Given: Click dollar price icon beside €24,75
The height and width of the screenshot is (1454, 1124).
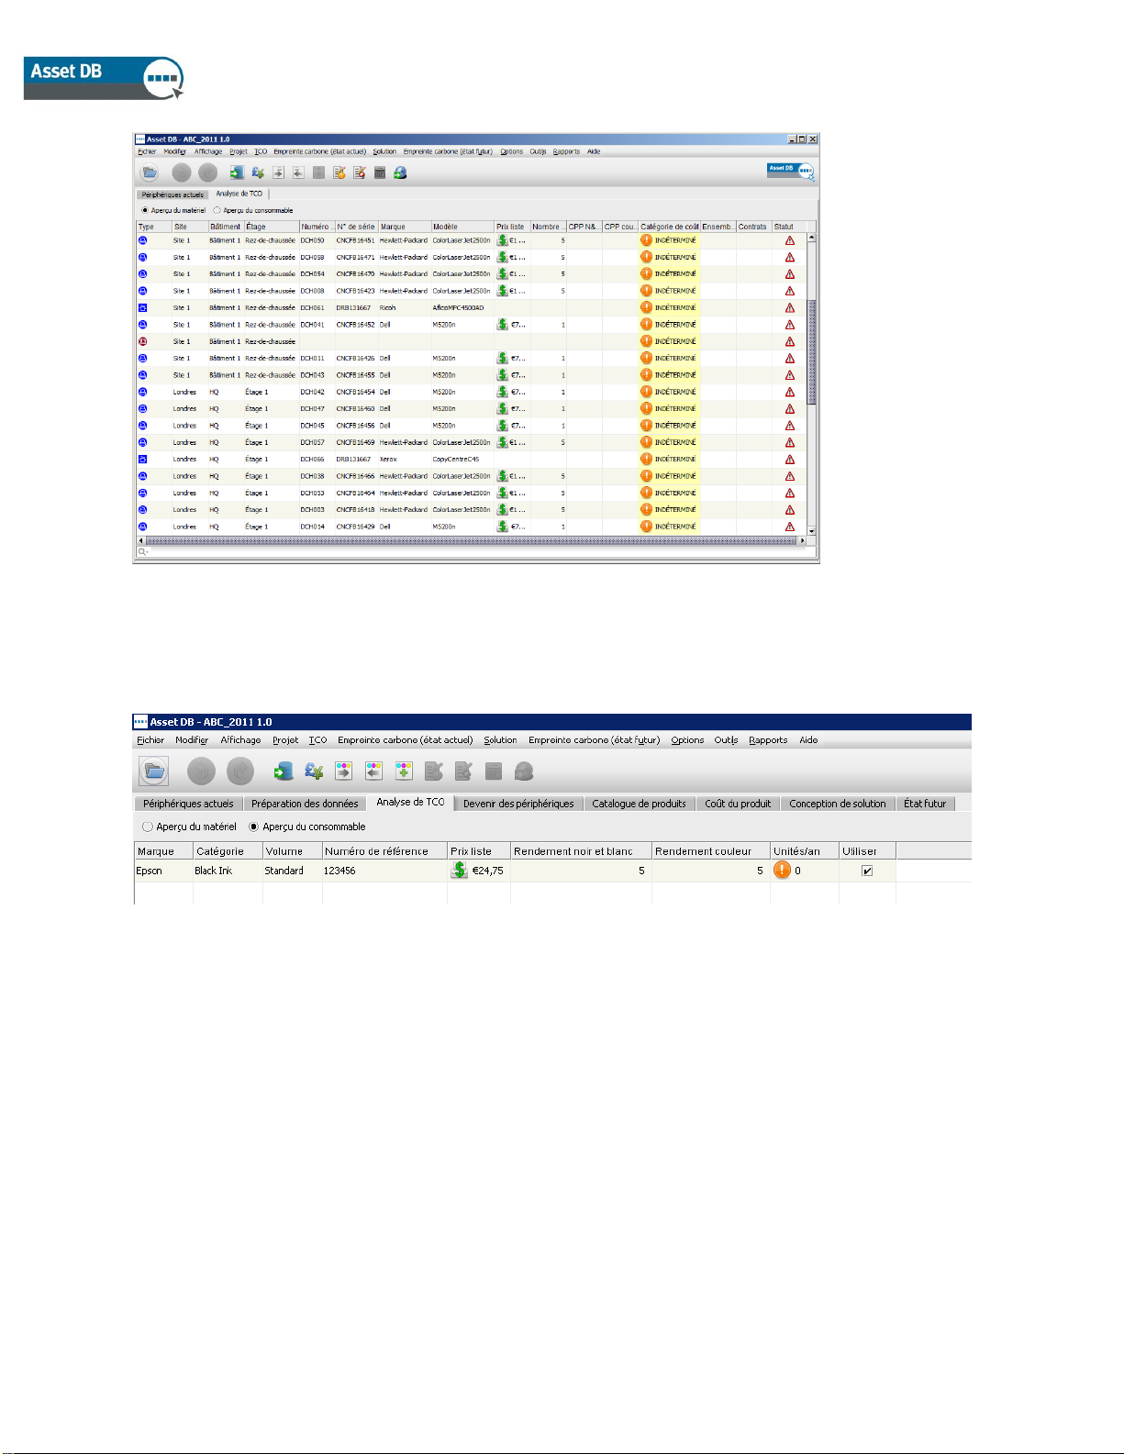Looking at the screenshot, I should 460,870.
